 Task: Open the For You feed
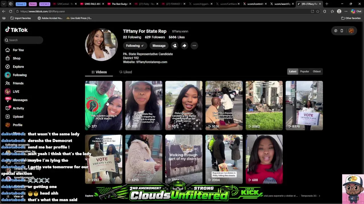coord(14,50)
